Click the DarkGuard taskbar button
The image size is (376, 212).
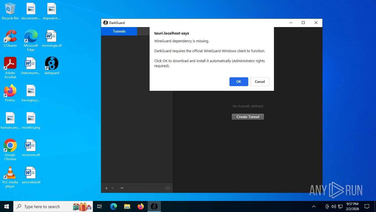click(x=154, y=206)
